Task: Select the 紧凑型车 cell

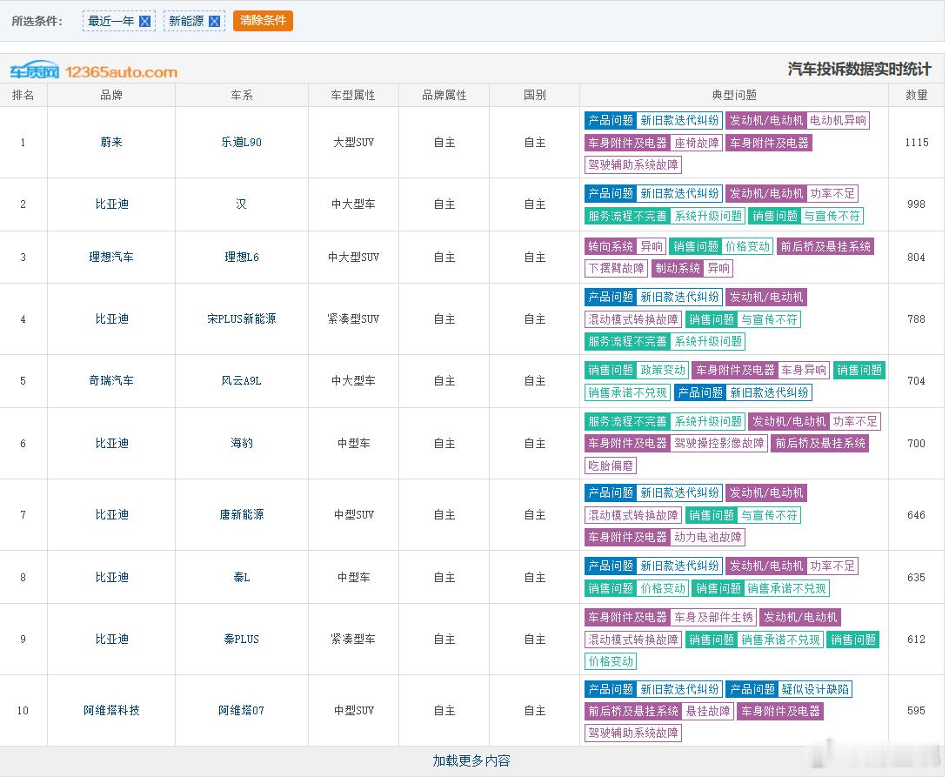Action: (x=353, y=639)
